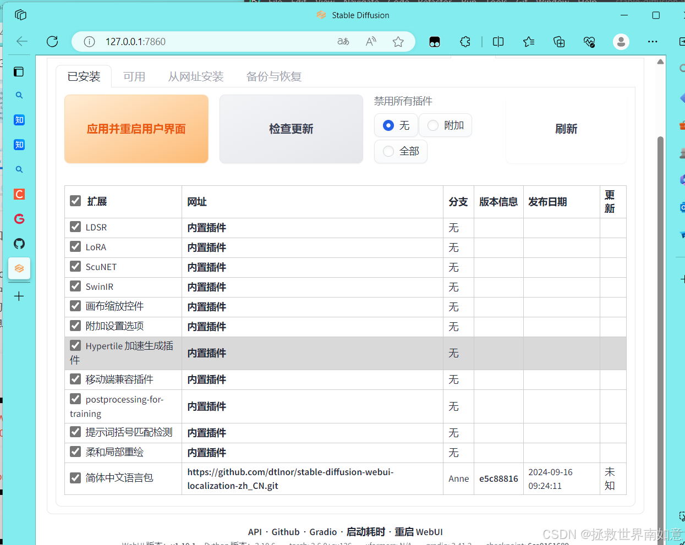
Task: Toggle the 移动端兼容插件 checkbox
Action: (x=76, y=379)
